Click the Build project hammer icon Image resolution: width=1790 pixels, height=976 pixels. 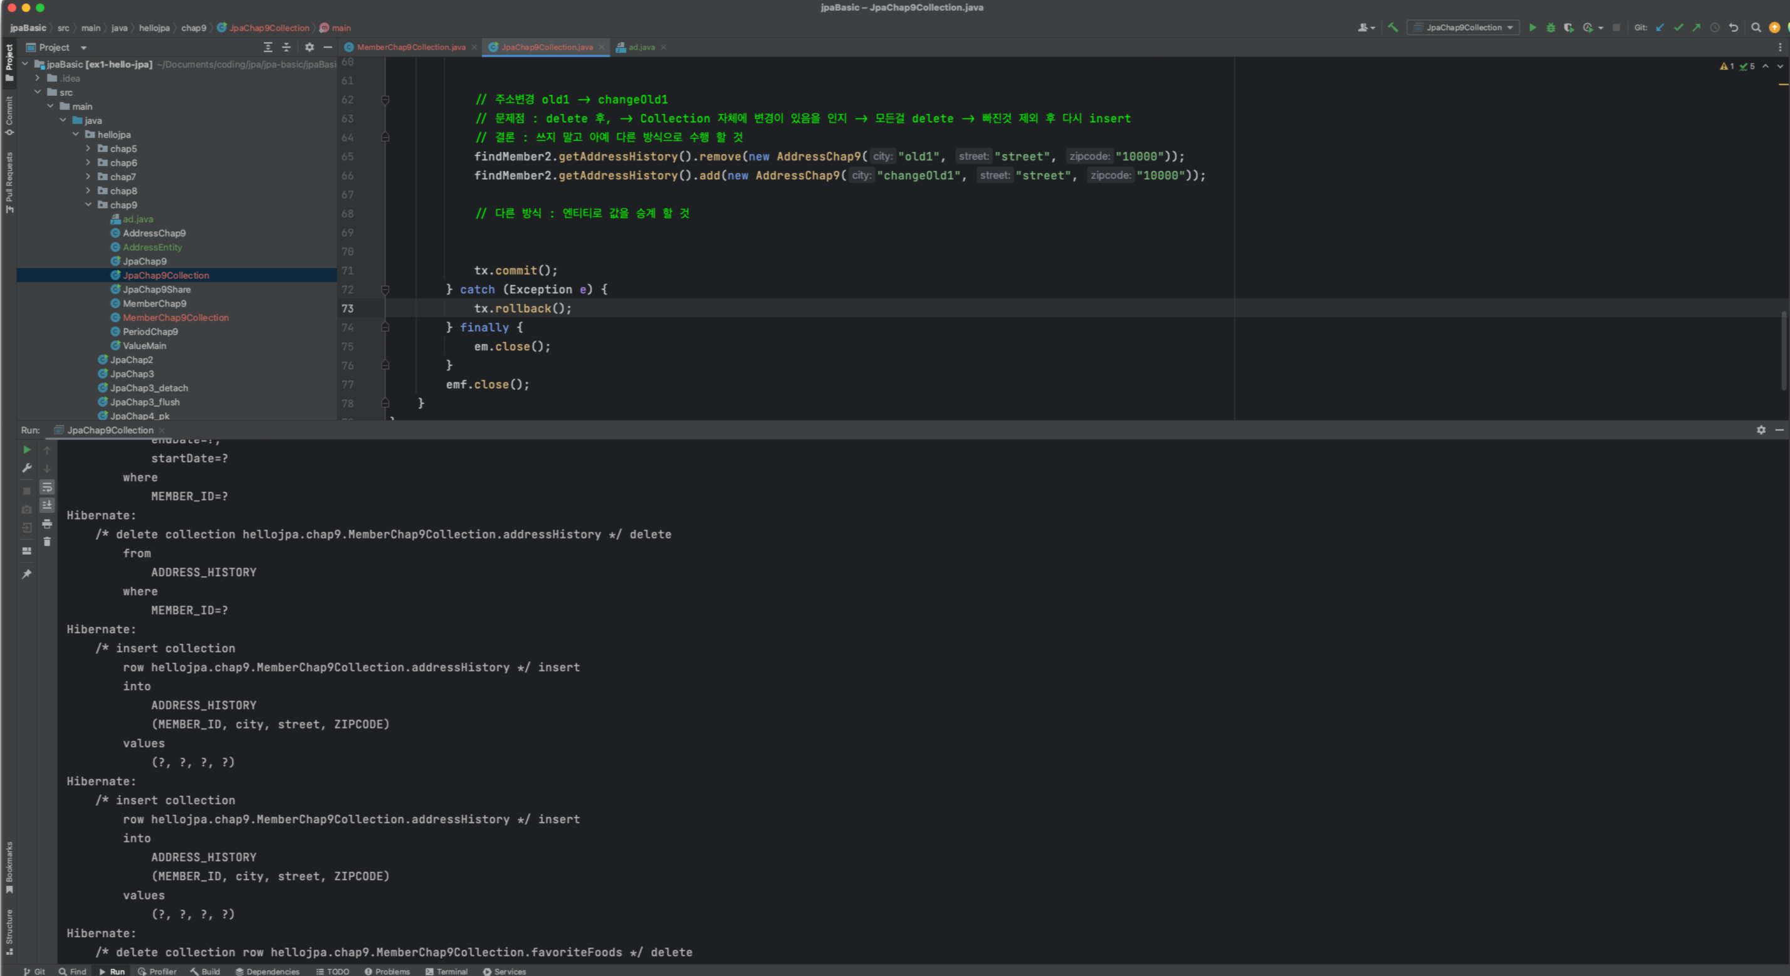click(1393, 28)
